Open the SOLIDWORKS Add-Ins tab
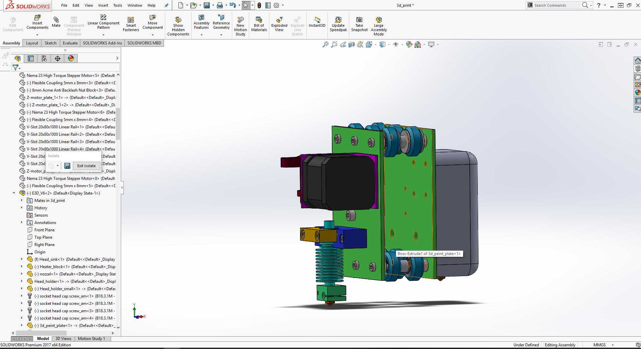 click(x=102, y=43)
